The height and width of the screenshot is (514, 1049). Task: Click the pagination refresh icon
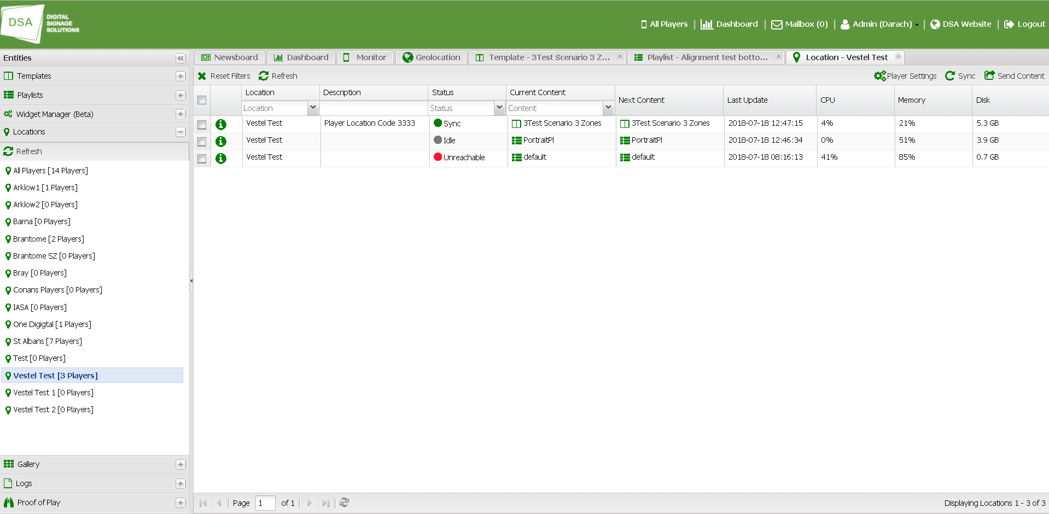(x=344, y=503)
